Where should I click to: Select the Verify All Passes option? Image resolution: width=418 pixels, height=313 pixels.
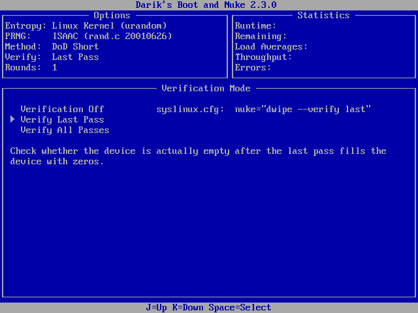click(x=65, y=130)
